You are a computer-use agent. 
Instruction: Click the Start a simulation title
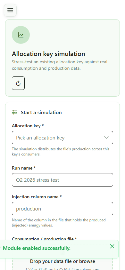tap(41, 112)
